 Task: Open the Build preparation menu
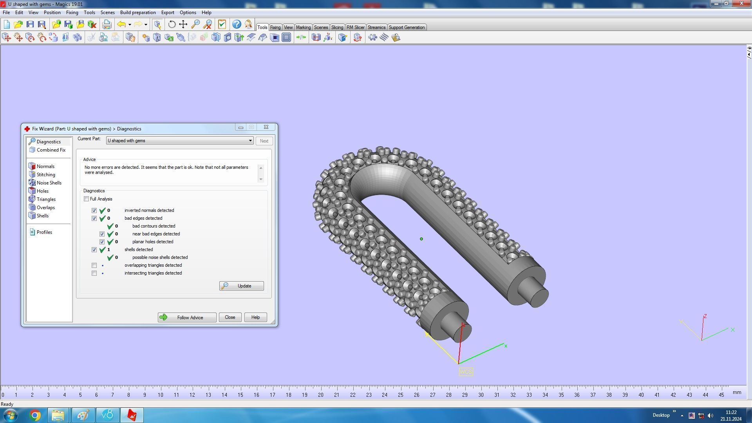point(137,13)
